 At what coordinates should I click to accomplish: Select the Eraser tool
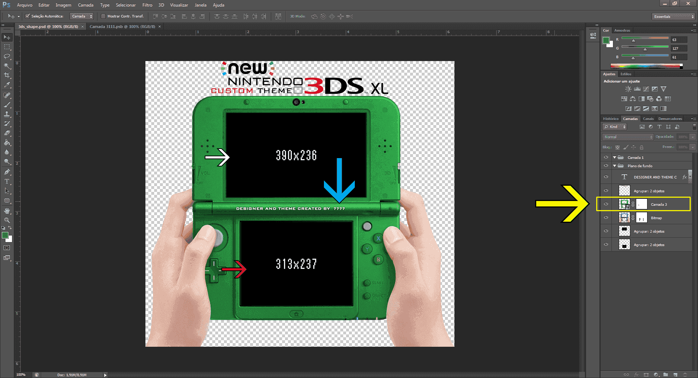(x=7, y=133)
